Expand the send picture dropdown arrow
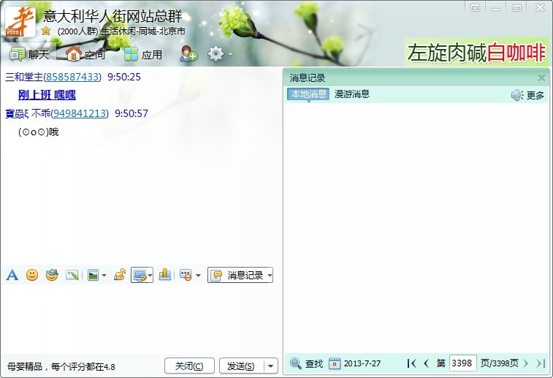553x378 pixels. tap(104, 276)
